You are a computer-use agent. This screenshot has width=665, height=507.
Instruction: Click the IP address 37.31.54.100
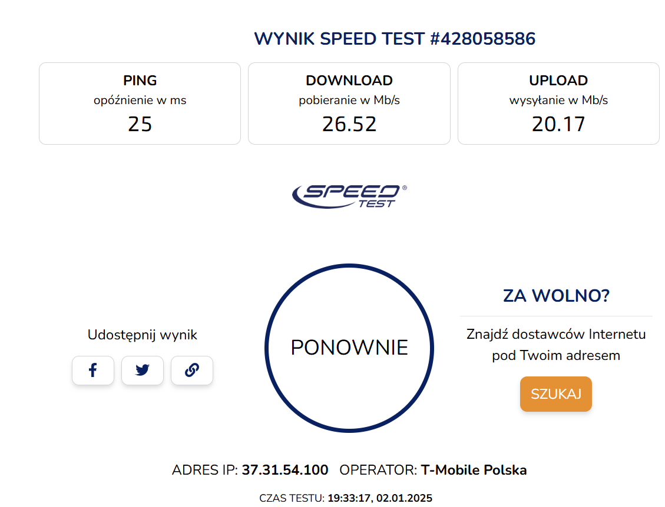(285, 470)
